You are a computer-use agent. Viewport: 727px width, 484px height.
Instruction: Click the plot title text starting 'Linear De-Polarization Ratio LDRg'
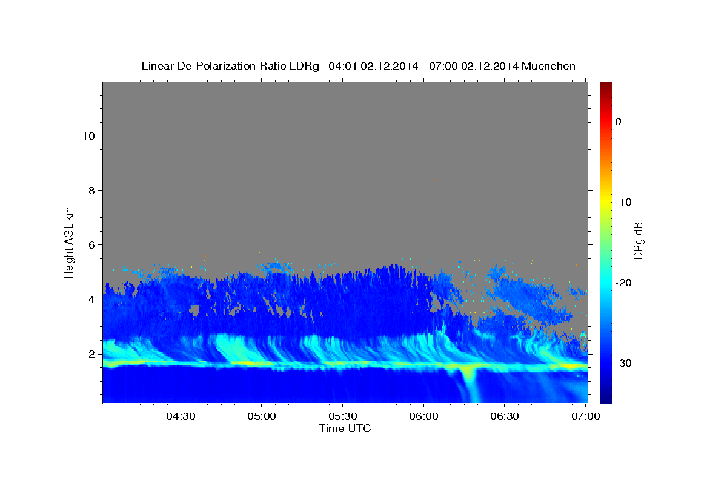pyautogui.click(x=358, y=66)
